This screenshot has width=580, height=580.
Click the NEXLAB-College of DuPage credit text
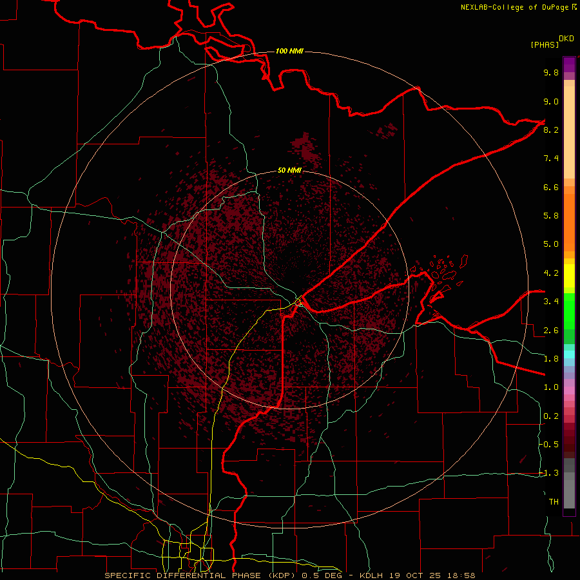(x=518, y=7)
